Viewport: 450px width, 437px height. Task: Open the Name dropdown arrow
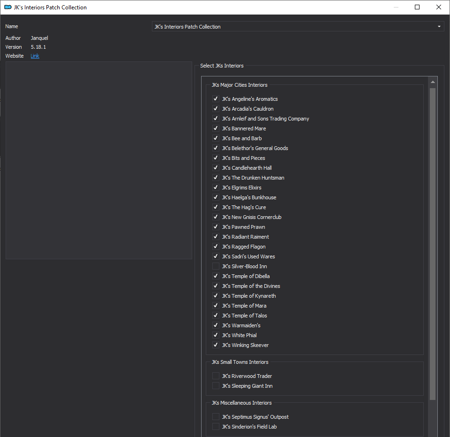point(439,26)
